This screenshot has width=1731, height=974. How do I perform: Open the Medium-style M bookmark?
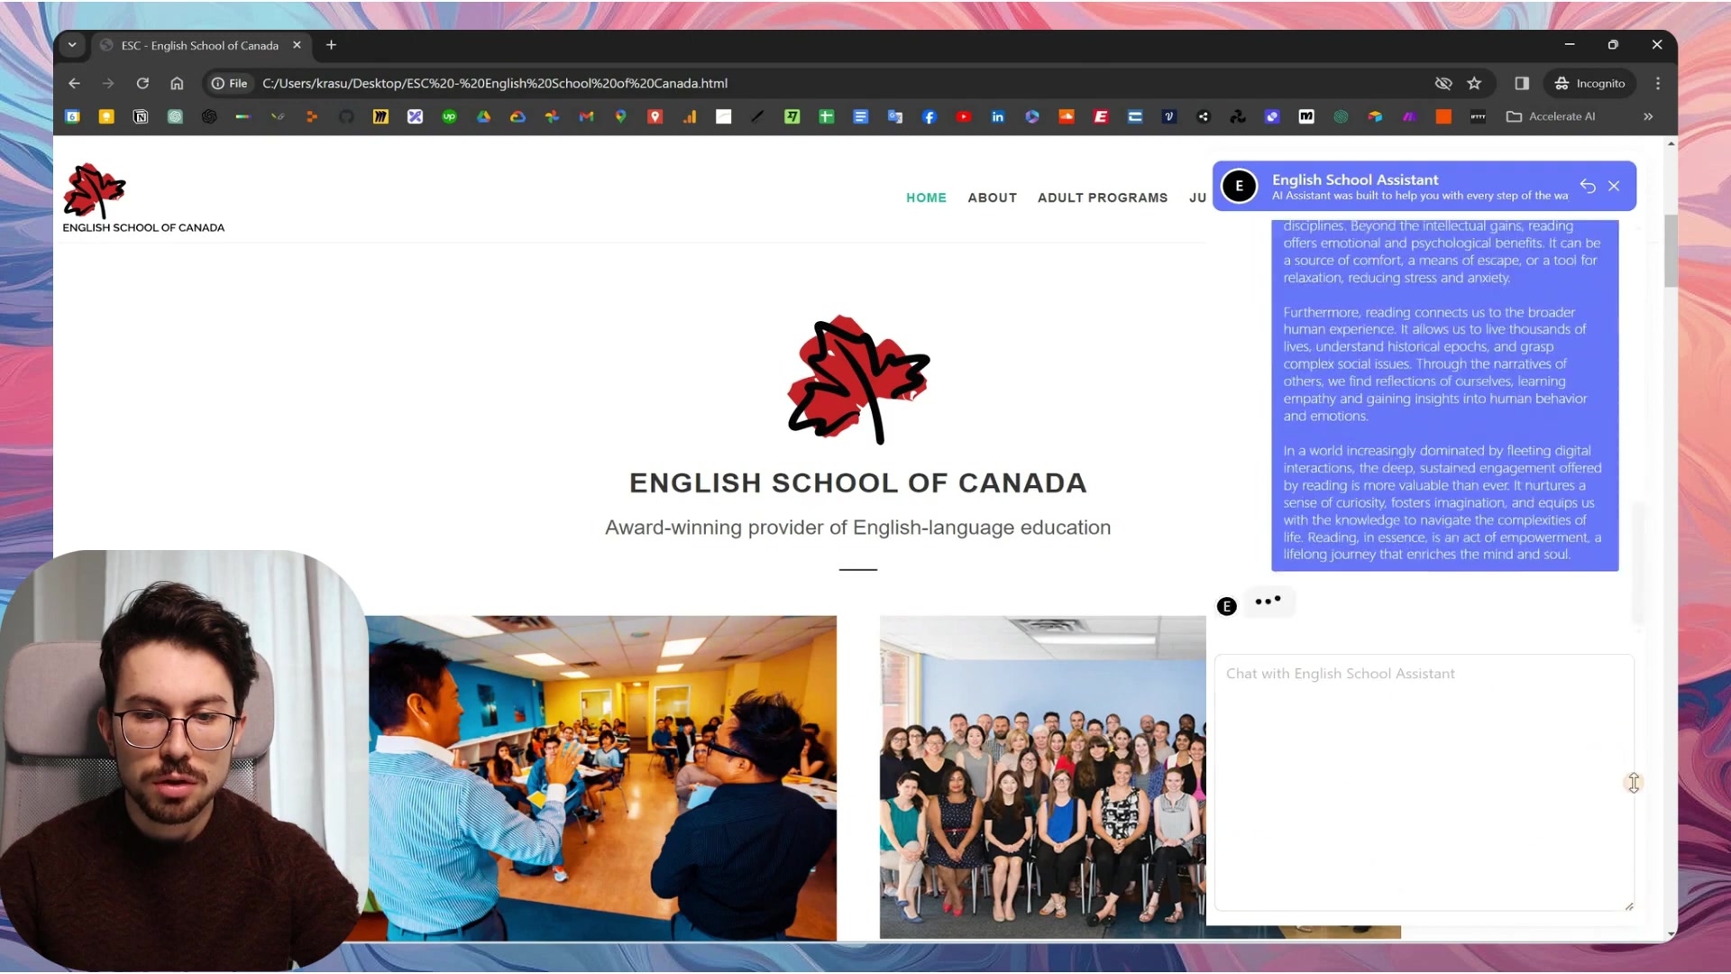tap(1305, 116)
